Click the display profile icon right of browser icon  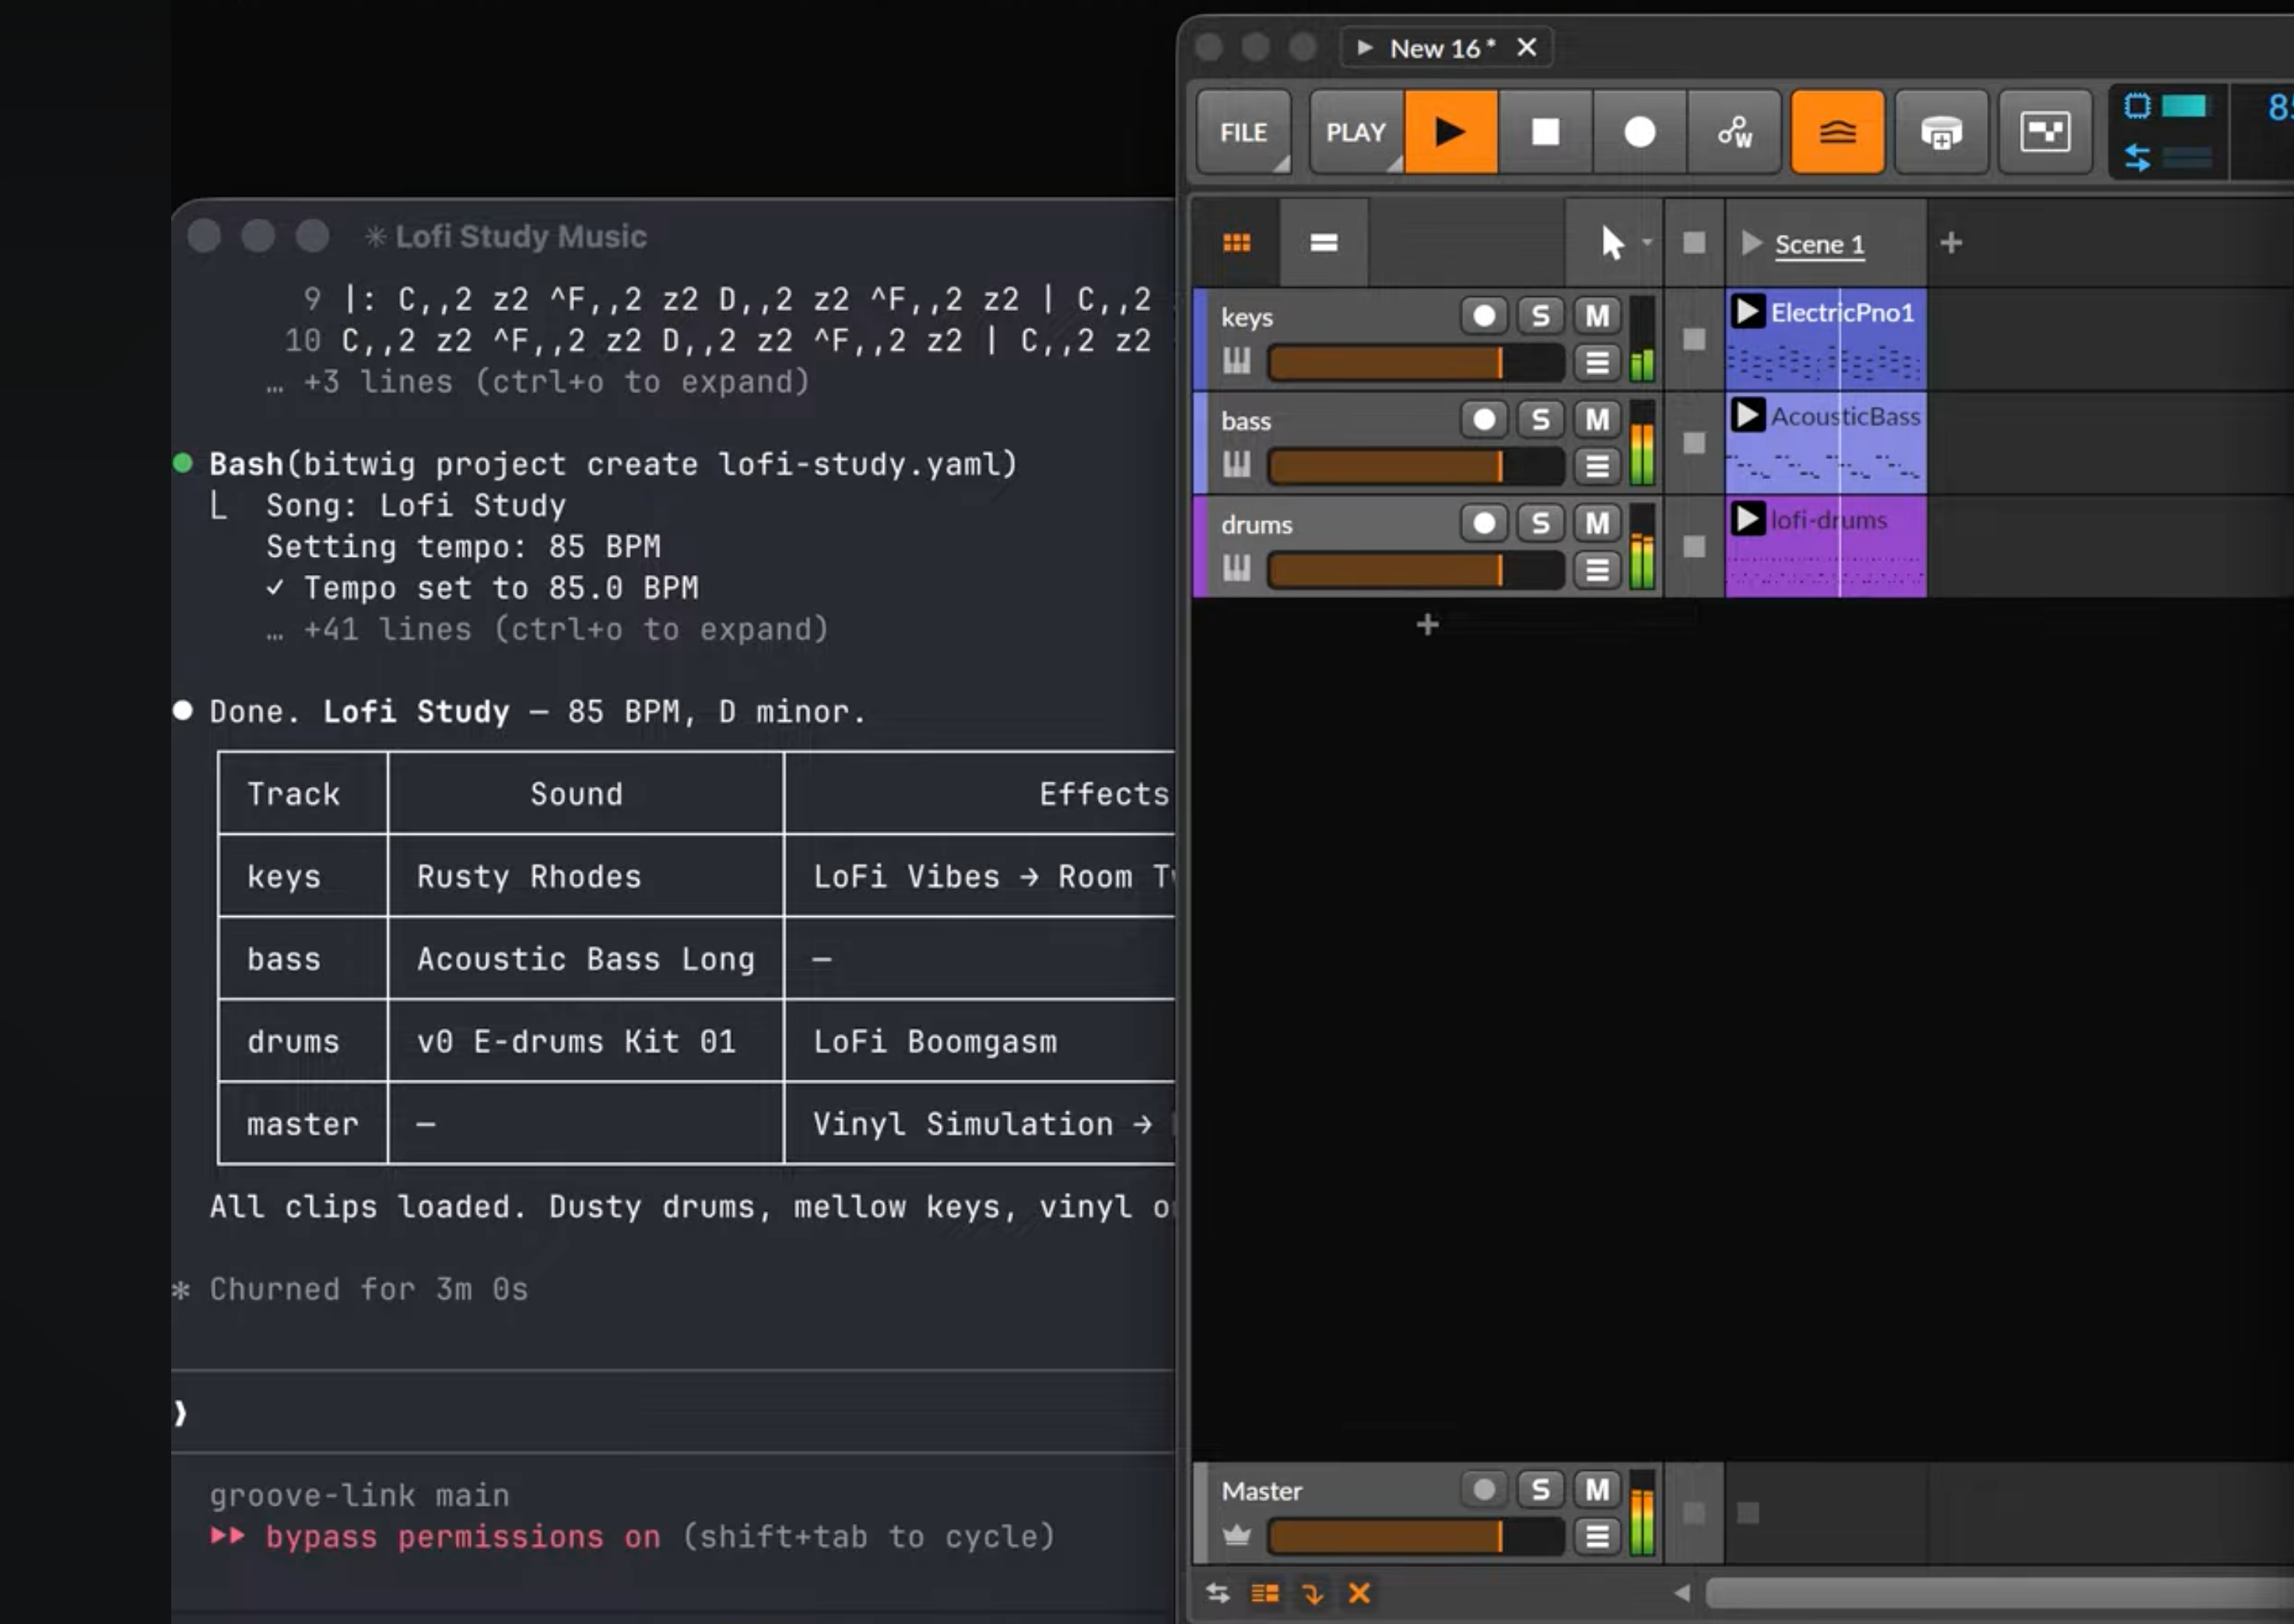(x=2044, y=131)
